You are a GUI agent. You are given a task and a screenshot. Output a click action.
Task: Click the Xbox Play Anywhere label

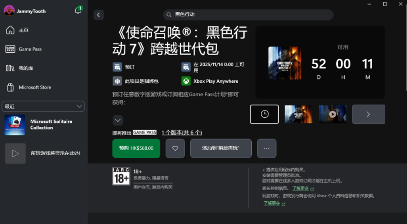coord(216,81)
